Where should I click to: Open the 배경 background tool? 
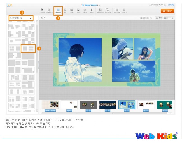(65, 11)
